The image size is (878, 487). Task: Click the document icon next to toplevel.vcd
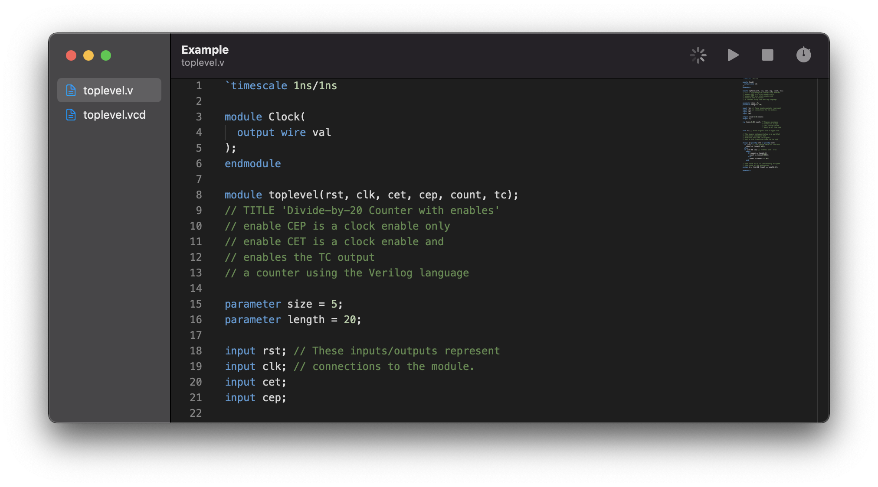point(72,114)
